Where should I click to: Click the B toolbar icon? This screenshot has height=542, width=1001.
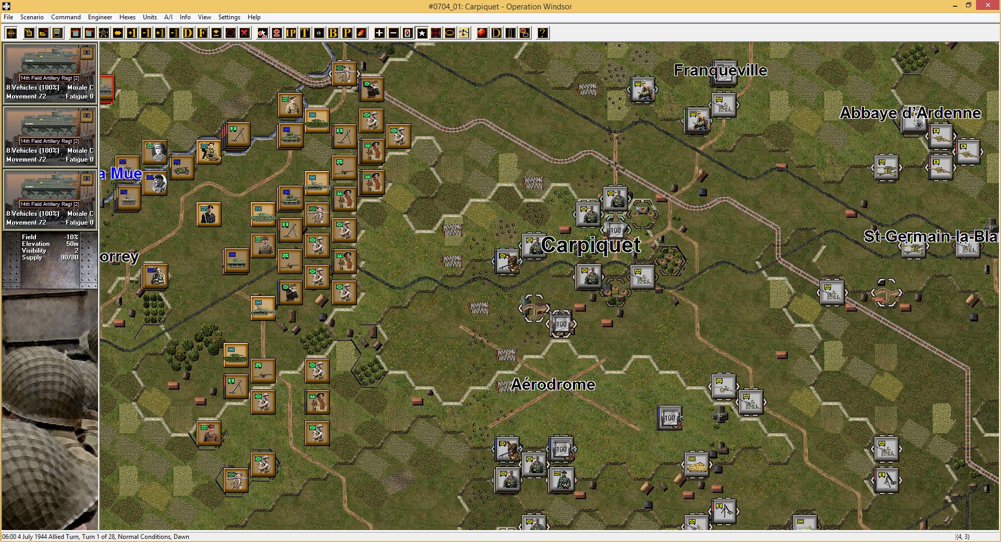333,33
